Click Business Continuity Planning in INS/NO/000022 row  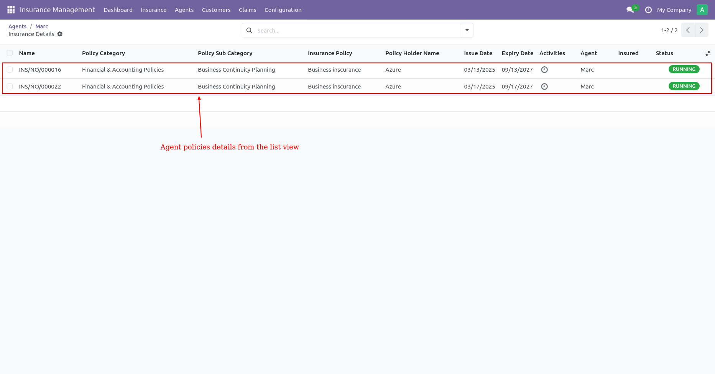pos(236,87)
